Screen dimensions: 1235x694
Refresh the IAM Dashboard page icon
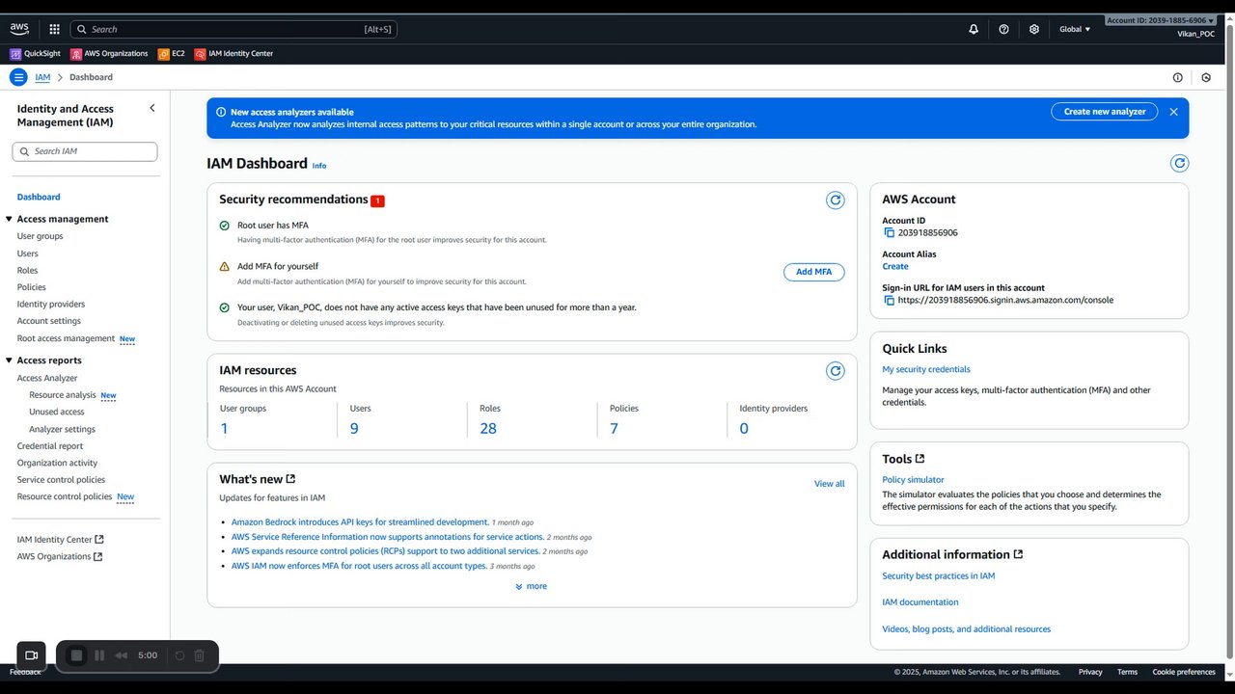tap(1179, 163)
